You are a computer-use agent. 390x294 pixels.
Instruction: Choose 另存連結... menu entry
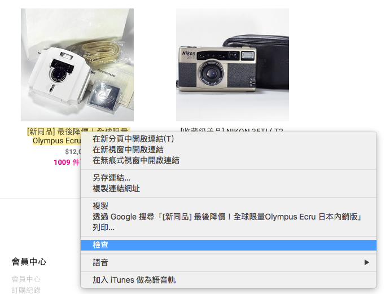(x=229, y=178)
